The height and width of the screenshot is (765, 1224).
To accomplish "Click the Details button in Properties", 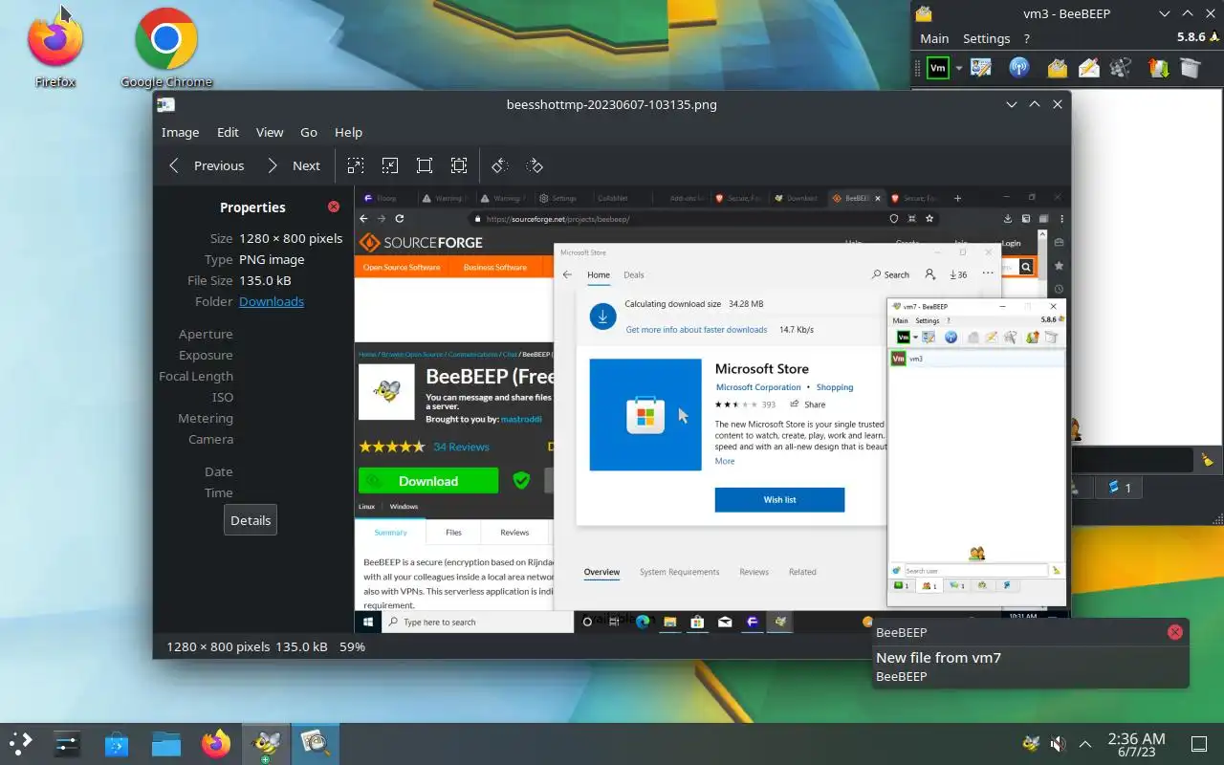I will 251,520.
